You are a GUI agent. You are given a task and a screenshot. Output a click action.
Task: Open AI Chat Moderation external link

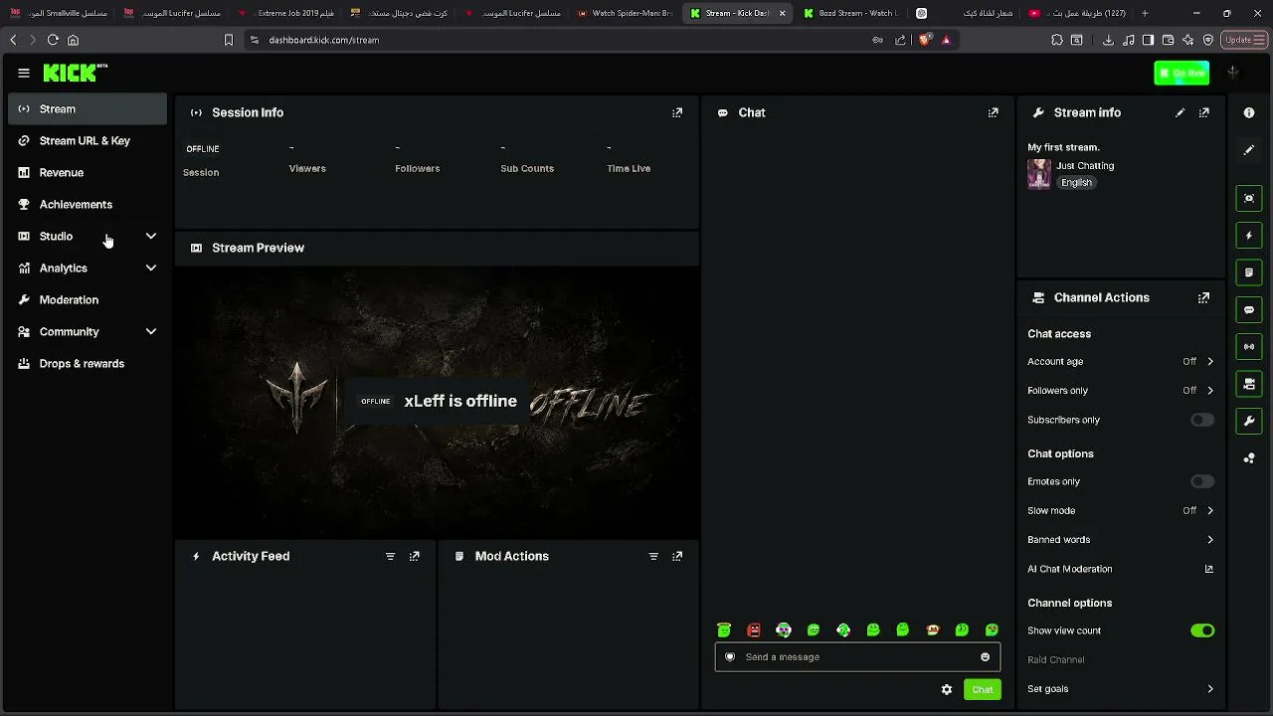1209,569
